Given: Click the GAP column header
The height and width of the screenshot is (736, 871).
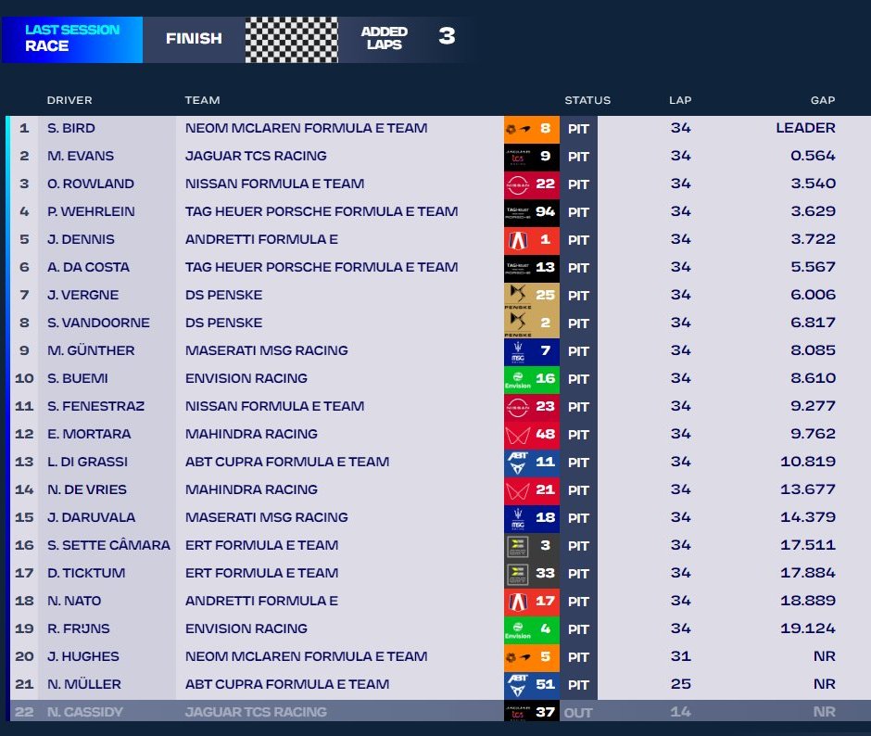Looking at the screenshot, I should pos(822,100).
